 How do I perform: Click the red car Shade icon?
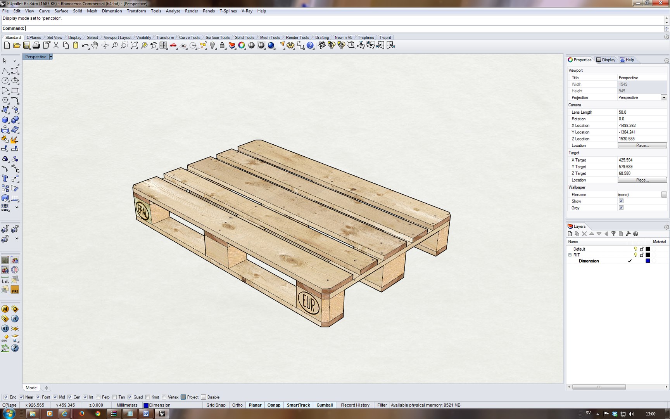pyautogui.click(x=173, y=45)
